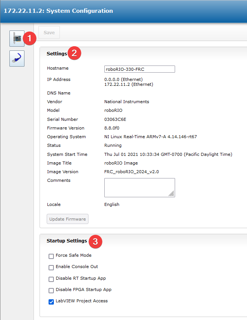Click the System Configuration title bar text

(58, 11)
